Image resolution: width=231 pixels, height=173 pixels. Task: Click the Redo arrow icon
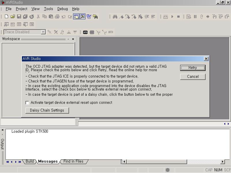pyautogui.click(x=70, y=17)
